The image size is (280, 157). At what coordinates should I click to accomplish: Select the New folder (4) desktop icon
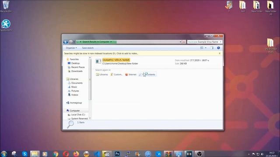pyautogui.click(x=271, y=8)
